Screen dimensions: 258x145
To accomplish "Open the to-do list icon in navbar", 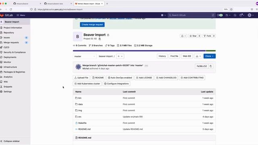I will 235,15.
